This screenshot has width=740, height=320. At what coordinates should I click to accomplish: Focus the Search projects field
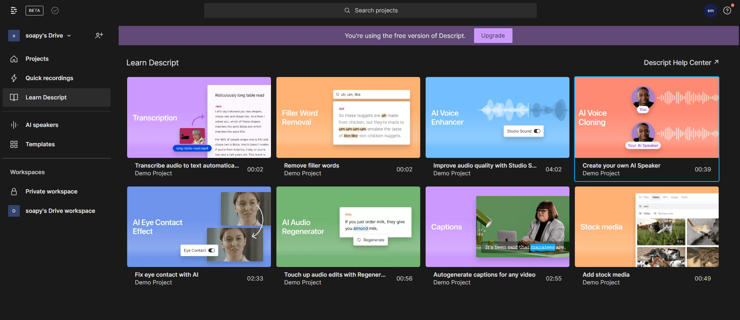[x=370, y=10]
